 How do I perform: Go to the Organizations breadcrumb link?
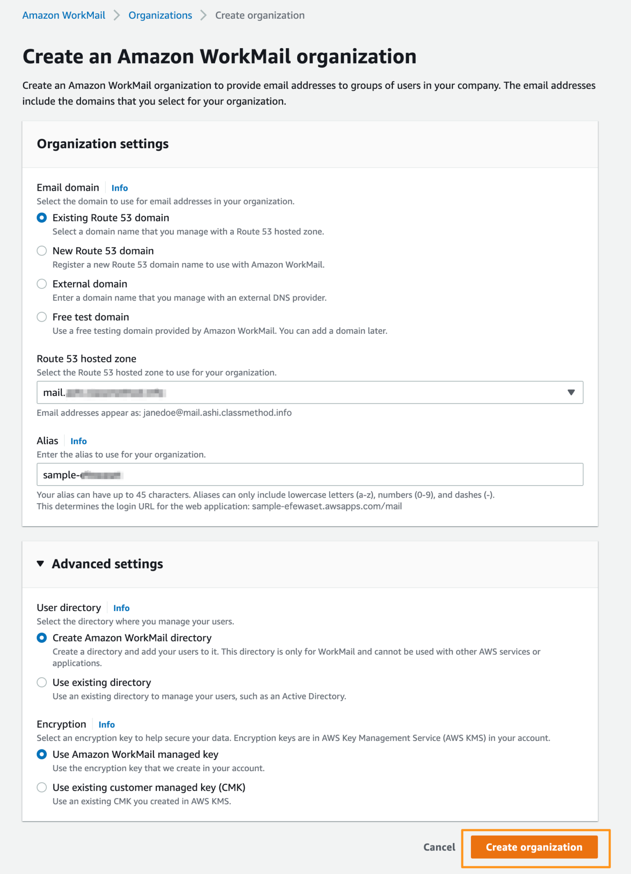coord(160,15)
